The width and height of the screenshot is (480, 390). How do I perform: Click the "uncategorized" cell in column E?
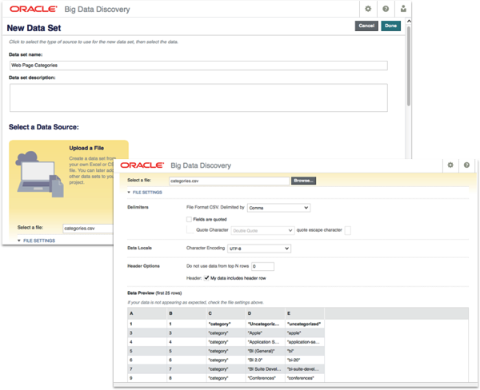point(305,324)
